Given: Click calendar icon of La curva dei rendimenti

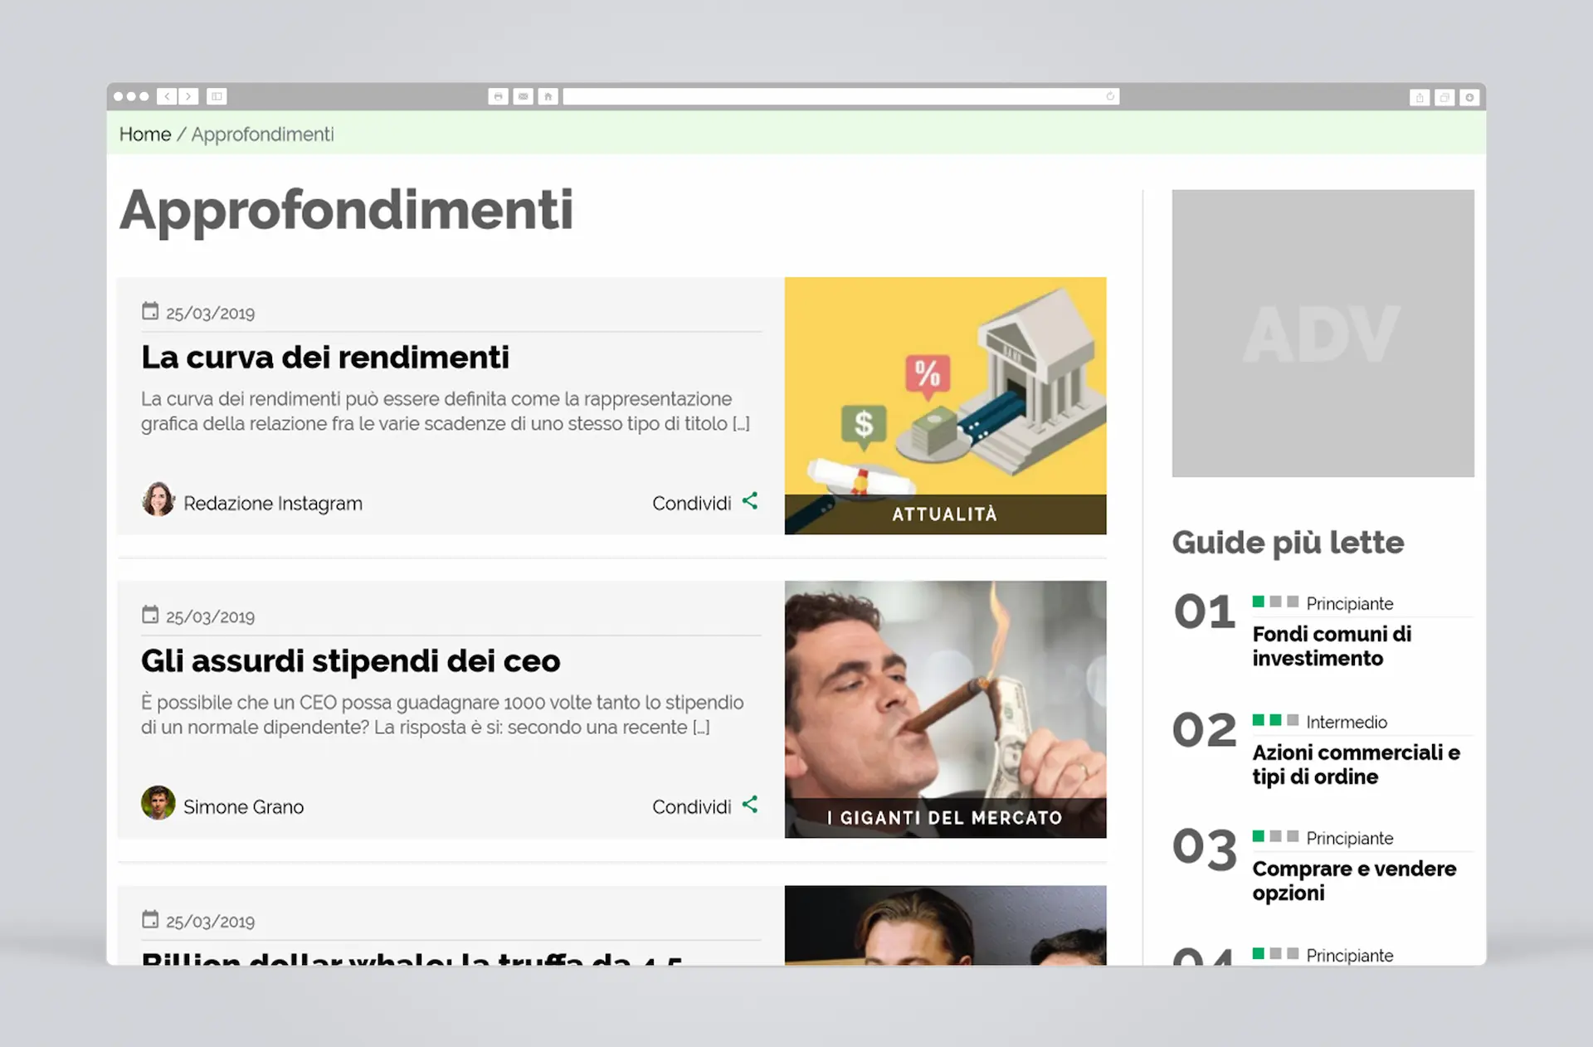Looking at the screenshot, I should click(x=150, y=311).
